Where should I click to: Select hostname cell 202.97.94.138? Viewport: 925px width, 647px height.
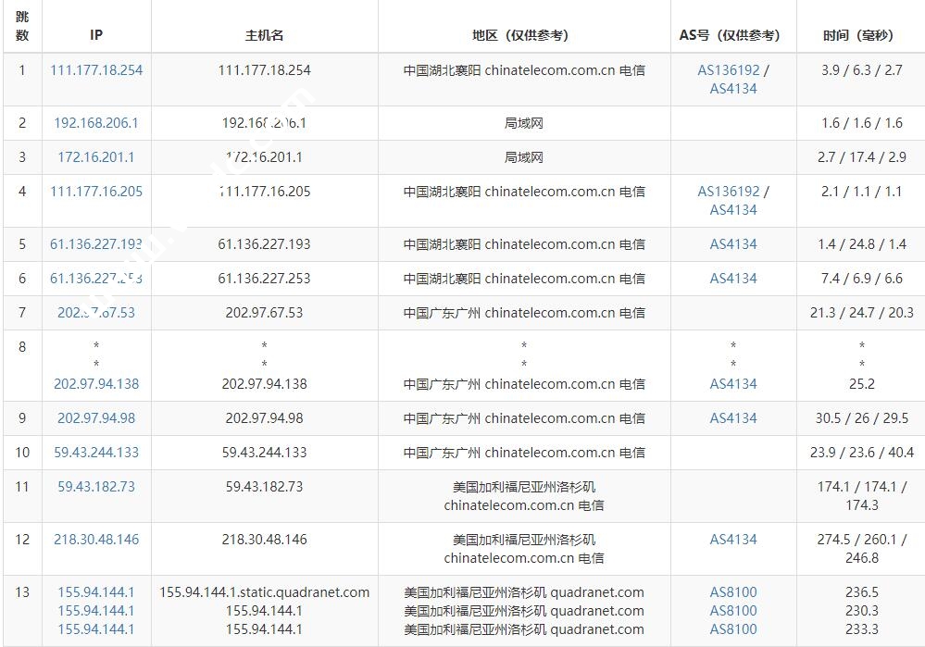click(264, 384)
